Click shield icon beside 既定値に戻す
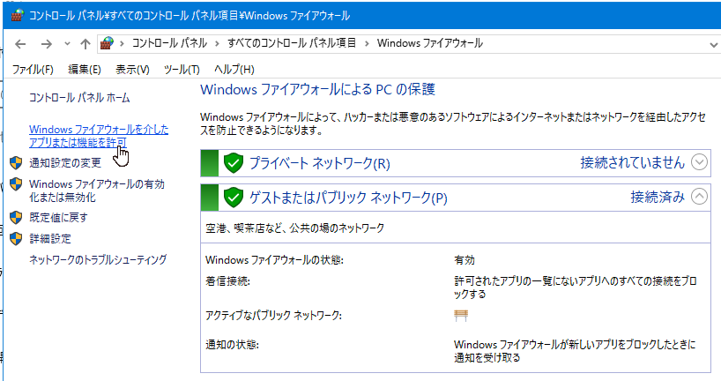The width and height of the screenshot is (721, 381). [x=16, y=218]
